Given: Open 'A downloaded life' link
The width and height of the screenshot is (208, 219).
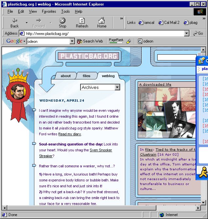Looking at the screenshot, I should 155,84.
